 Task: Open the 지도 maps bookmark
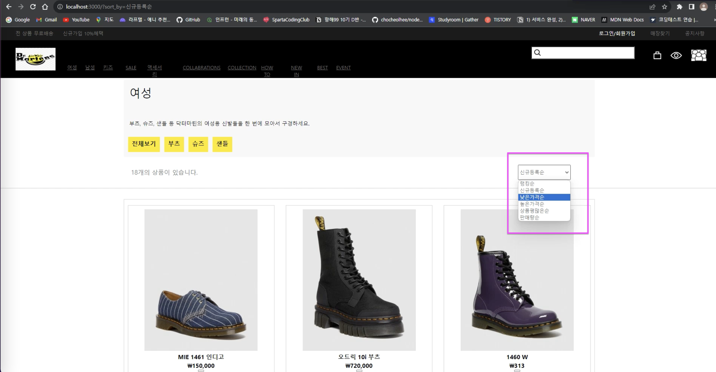pyautogui.click(x=105, y=20)
